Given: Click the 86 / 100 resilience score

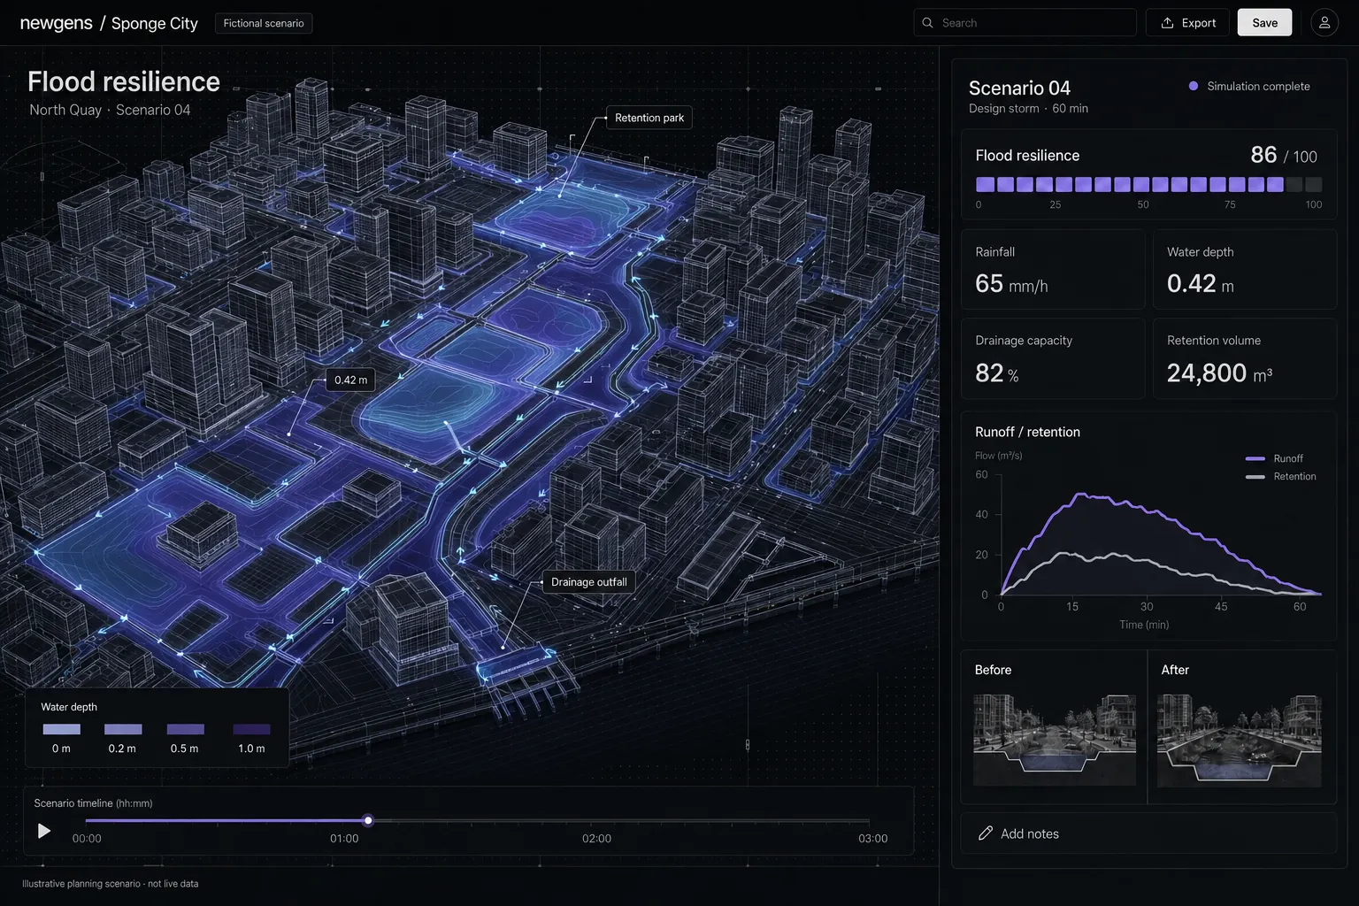Looking at the screenshot, I should [x=1283, y=155].
